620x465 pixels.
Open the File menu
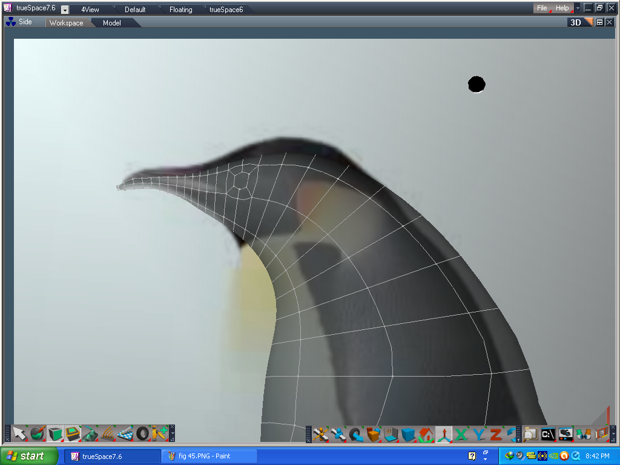(x=541, y=8)
